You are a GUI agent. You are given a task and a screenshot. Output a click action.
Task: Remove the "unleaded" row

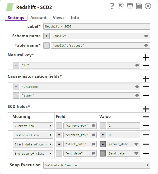click(146, 87)
